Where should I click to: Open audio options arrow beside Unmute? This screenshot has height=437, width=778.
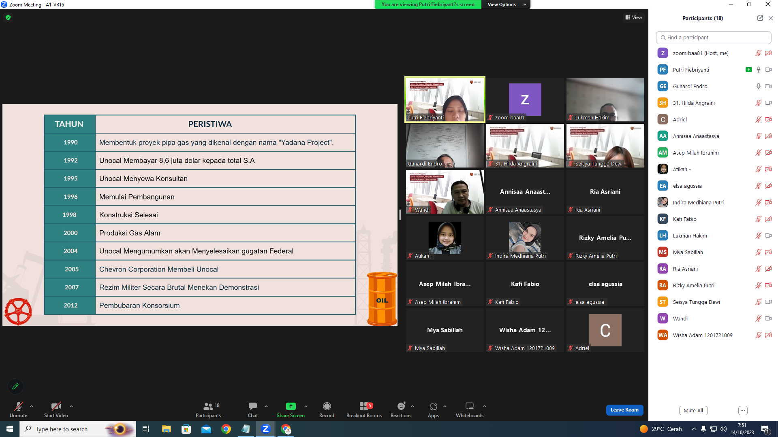tap(32, 406)
